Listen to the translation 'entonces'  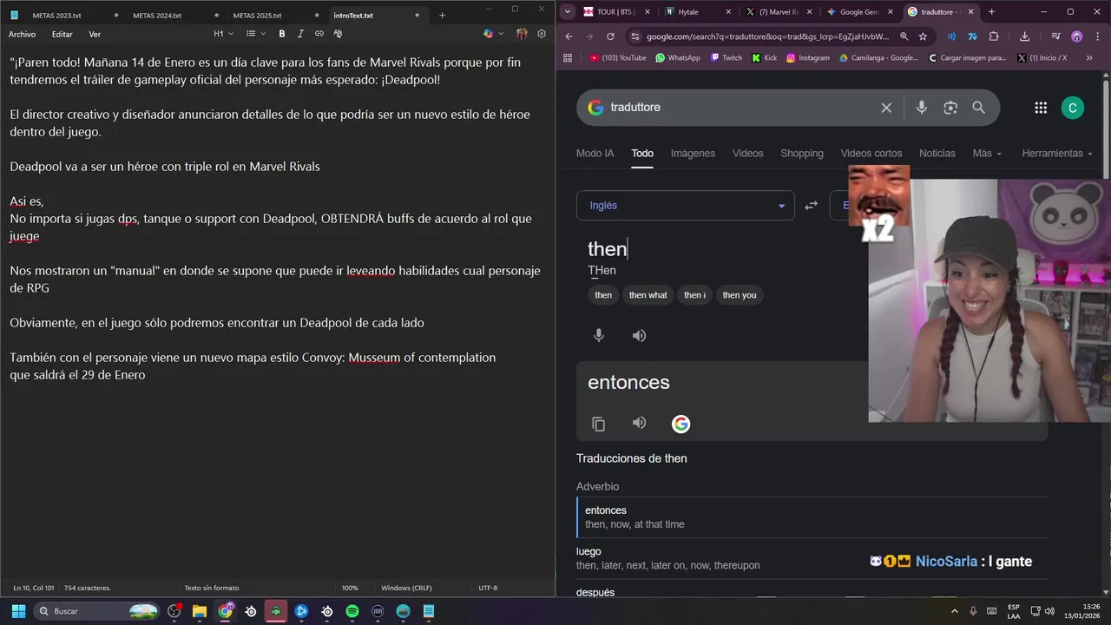[640, 423]
